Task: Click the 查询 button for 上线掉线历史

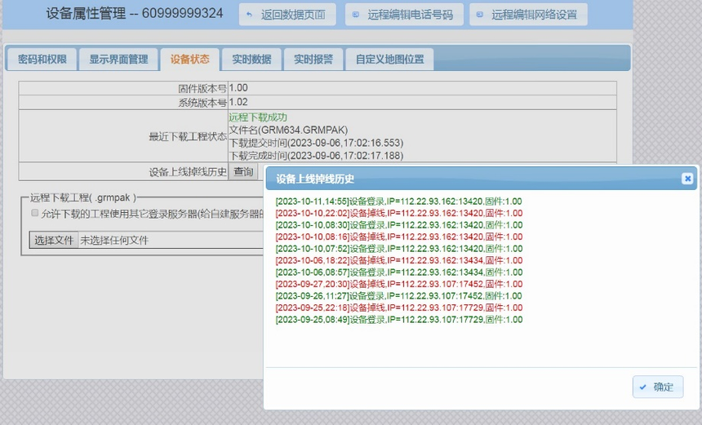Action: (243, 172)
